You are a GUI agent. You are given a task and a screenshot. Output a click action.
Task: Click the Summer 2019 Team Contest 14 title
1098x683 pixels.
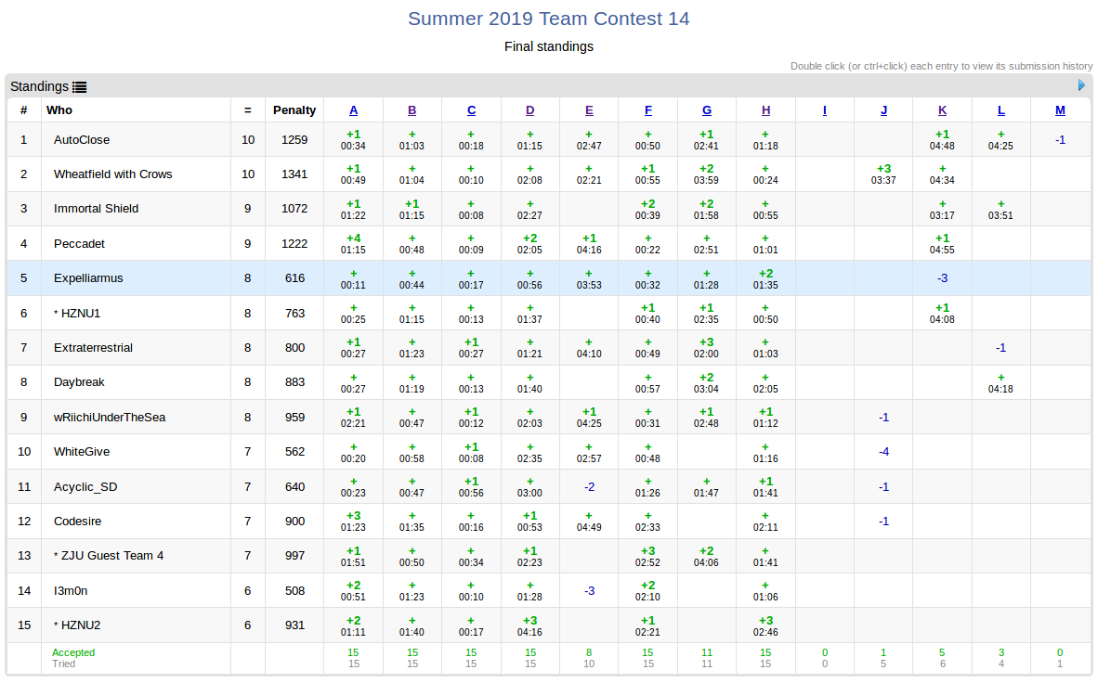point(549,19)
